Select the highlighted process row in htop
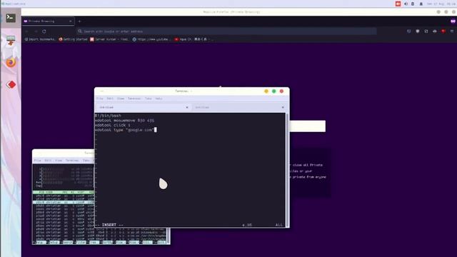The width and height of the screenshot is (457, 257). [64, 202]
